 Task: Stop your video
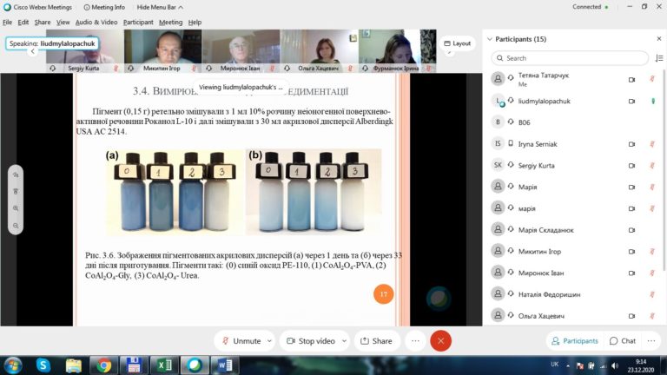point(311,341)
